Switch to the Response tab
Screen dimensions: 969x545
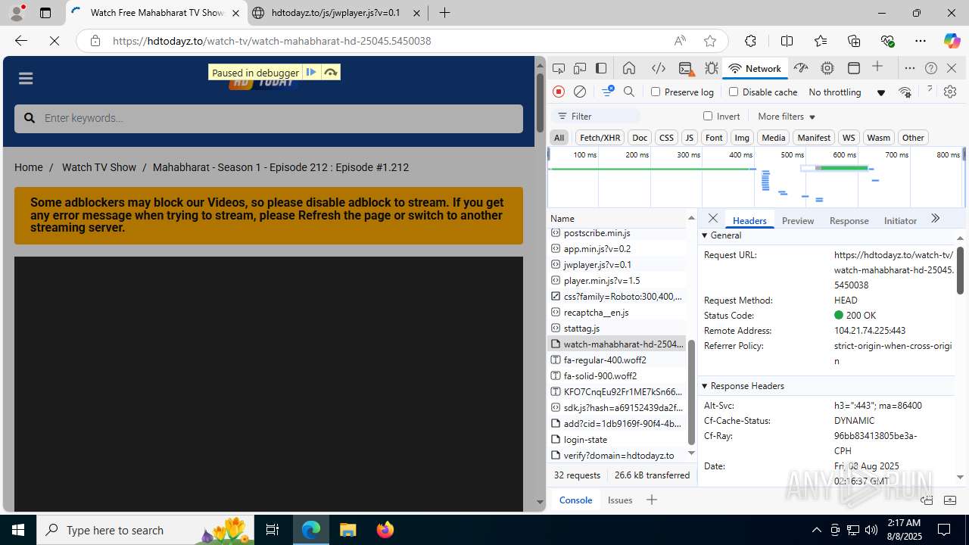(849, 220)
